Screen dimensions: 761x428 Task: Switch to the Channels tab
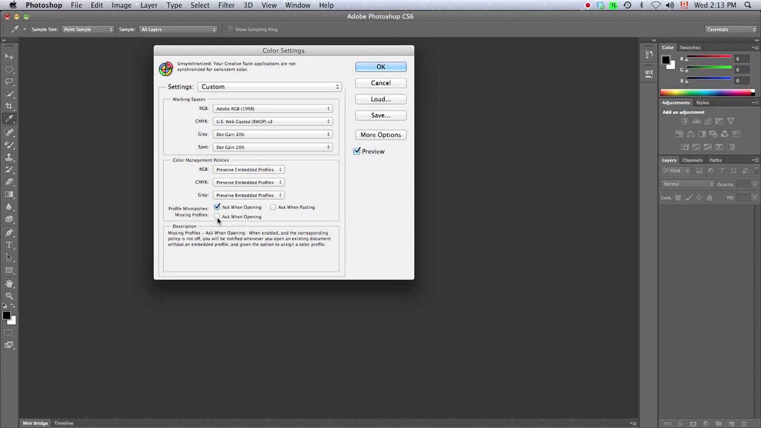(x=693, y=160)
